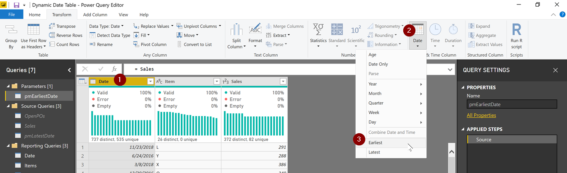Image resolution: width=567 pixels, height=173 pixels.
Task: Collapse the Reporting Queries [3] folder
Action: [7, 146]
